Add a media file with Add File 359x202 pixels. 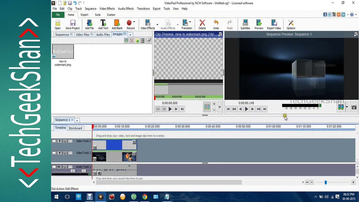(89, 25)
